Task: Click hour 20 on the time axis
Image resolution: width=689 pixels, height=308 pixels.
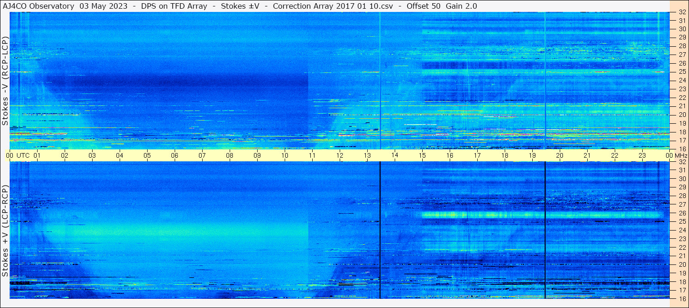Action: (560, 155)
